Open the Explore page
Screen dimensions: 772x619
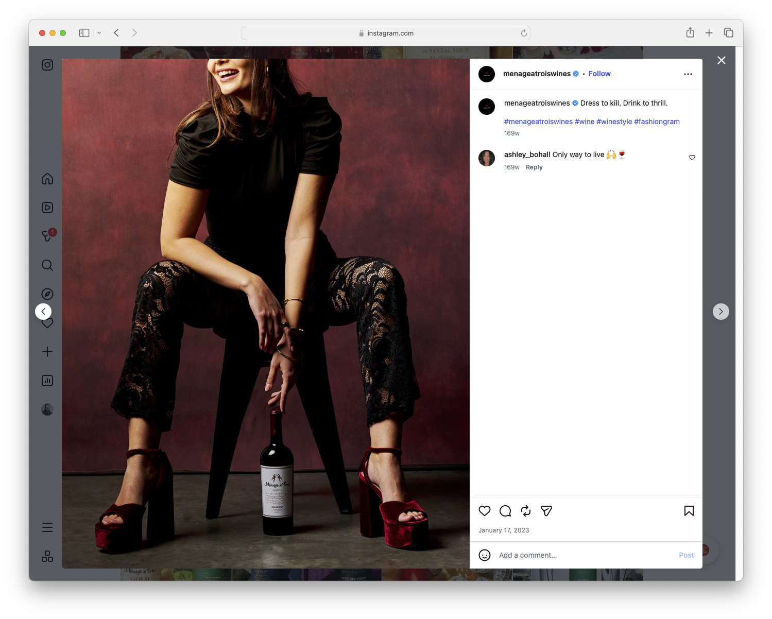47,294
